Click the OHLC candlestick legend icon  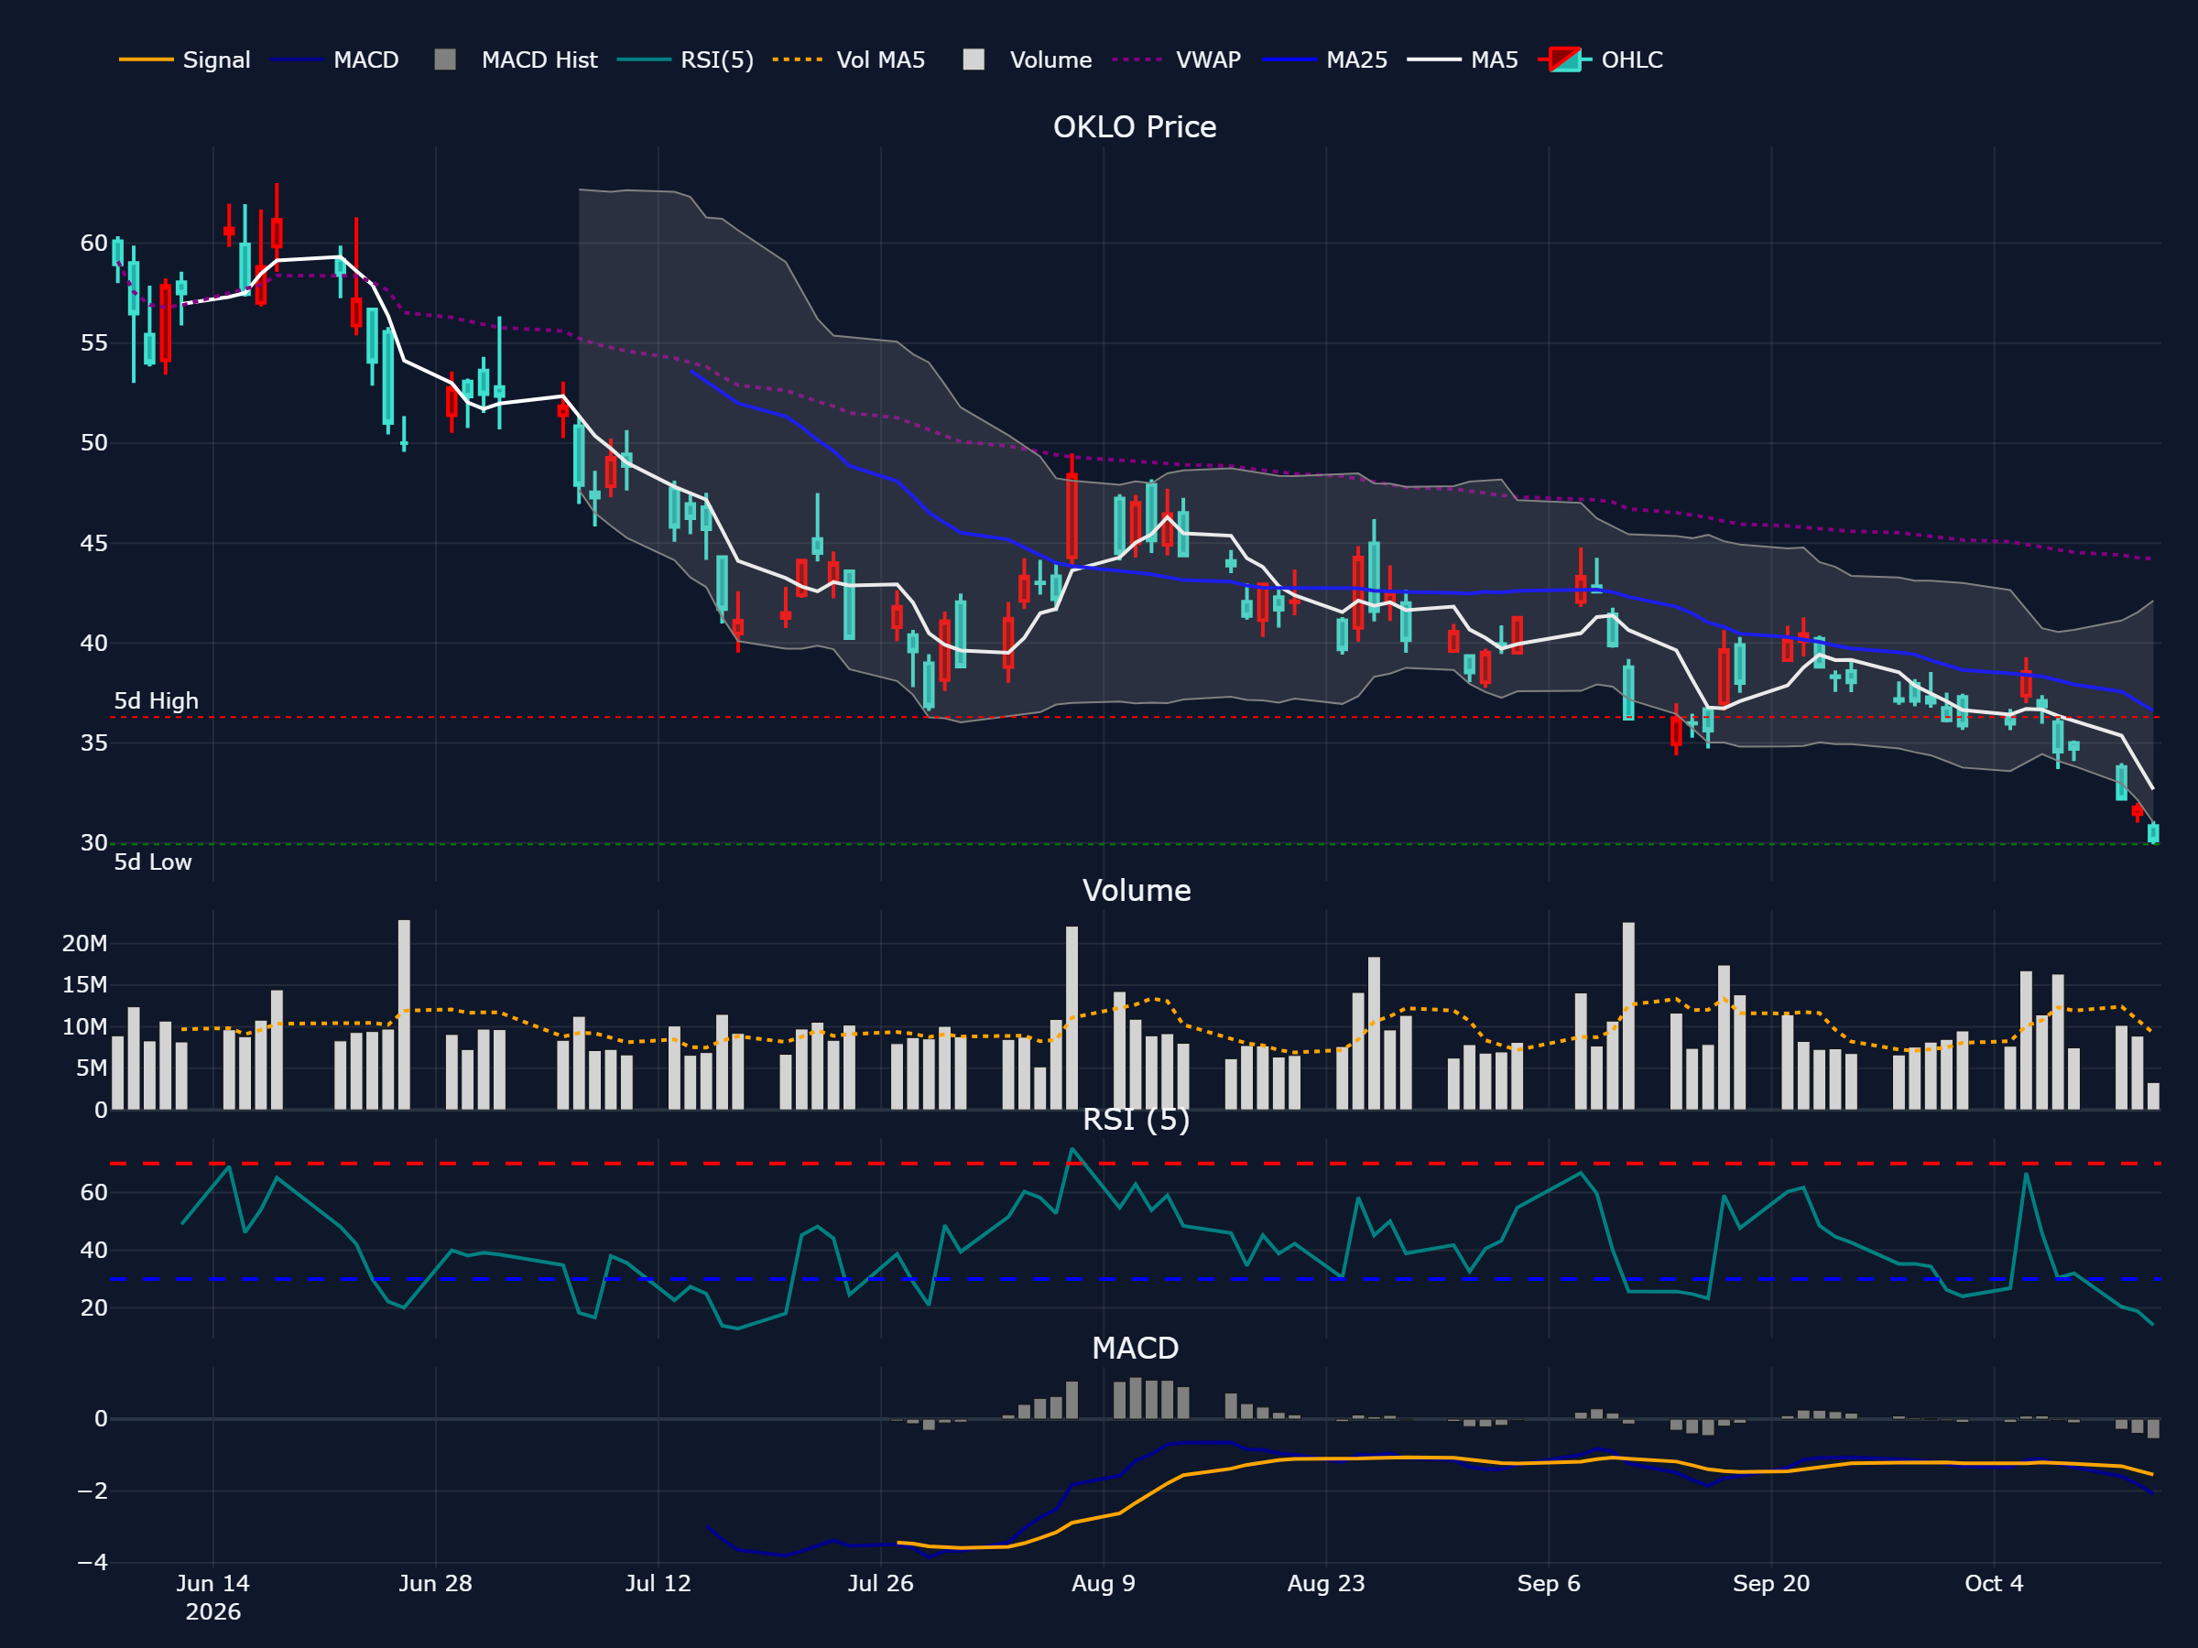tap(1565, 60)
